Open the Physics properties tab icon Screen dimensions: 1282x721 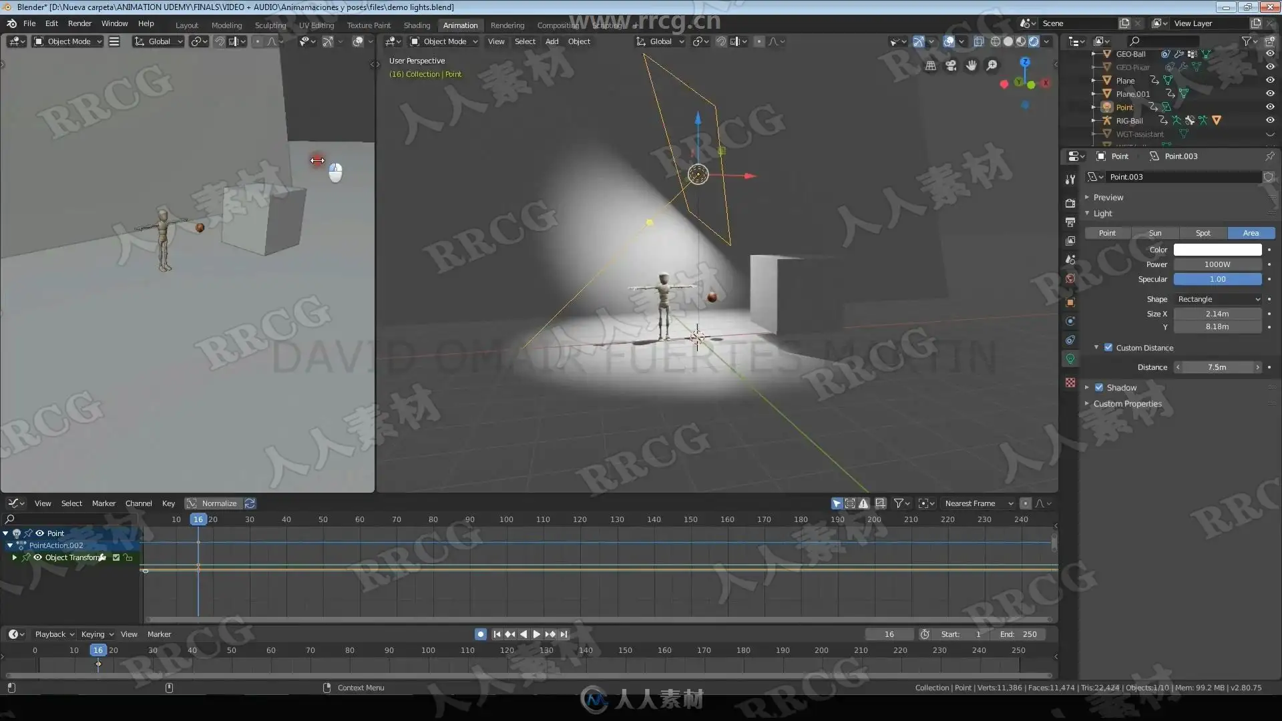(x=1070, y=321)
